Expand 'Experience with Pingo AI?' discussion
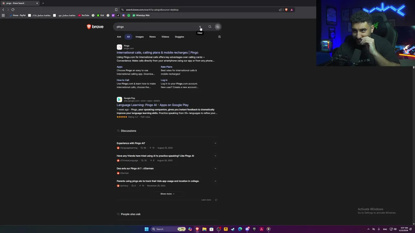 click(x=215, y=143)
